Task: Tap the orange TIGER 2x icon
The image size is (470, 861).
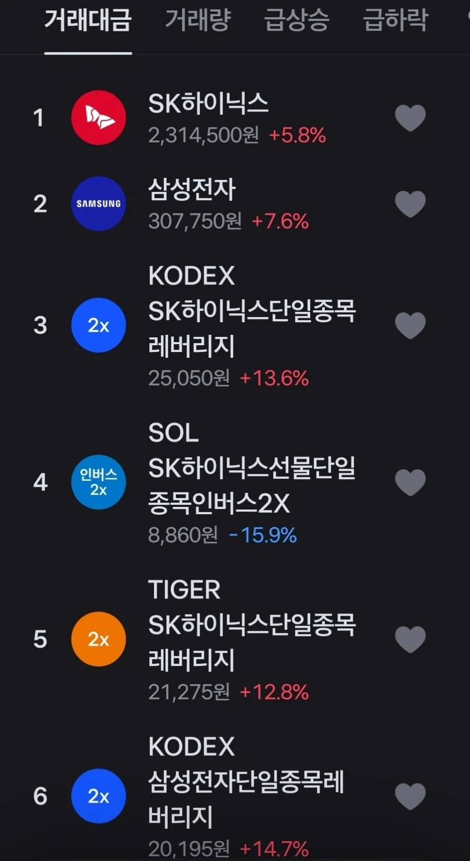Action: pyautogui.click(x=98, y=639)
